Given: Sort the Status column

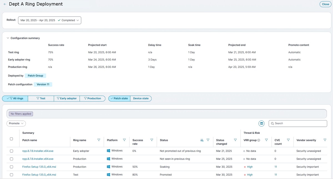Looking at the screenshot, I should 202,140.
